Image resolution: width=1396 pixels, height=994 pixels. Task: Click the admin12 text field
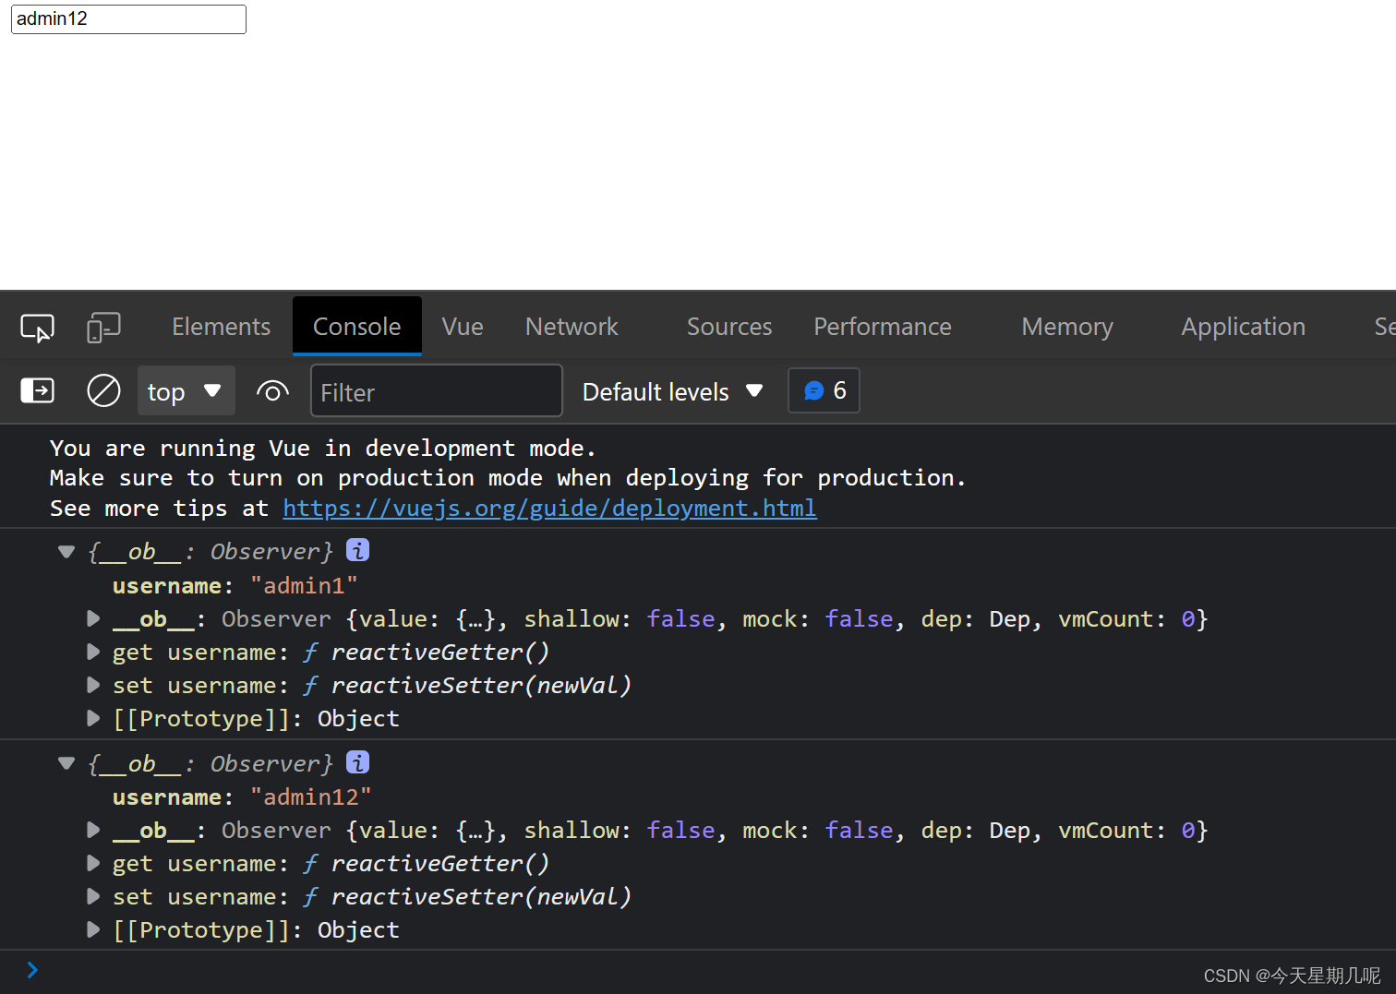pyautogui.click(x=128, y=18)
